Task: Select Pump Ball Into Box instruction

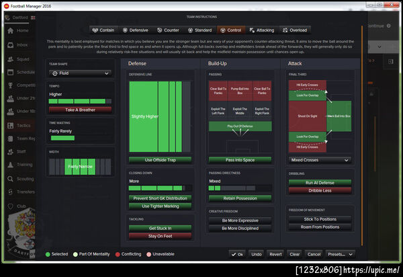Action: (x=240, y=91)
